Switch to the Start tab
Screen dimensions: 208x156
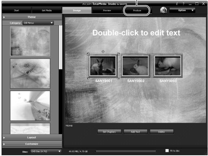coord(17,10)
